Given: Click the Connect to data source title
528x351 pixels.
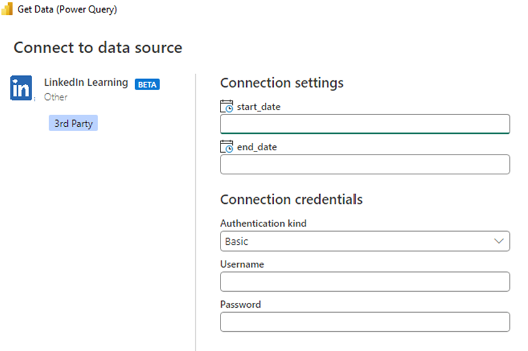Looking at the screenshot, I should click(98, 48).
